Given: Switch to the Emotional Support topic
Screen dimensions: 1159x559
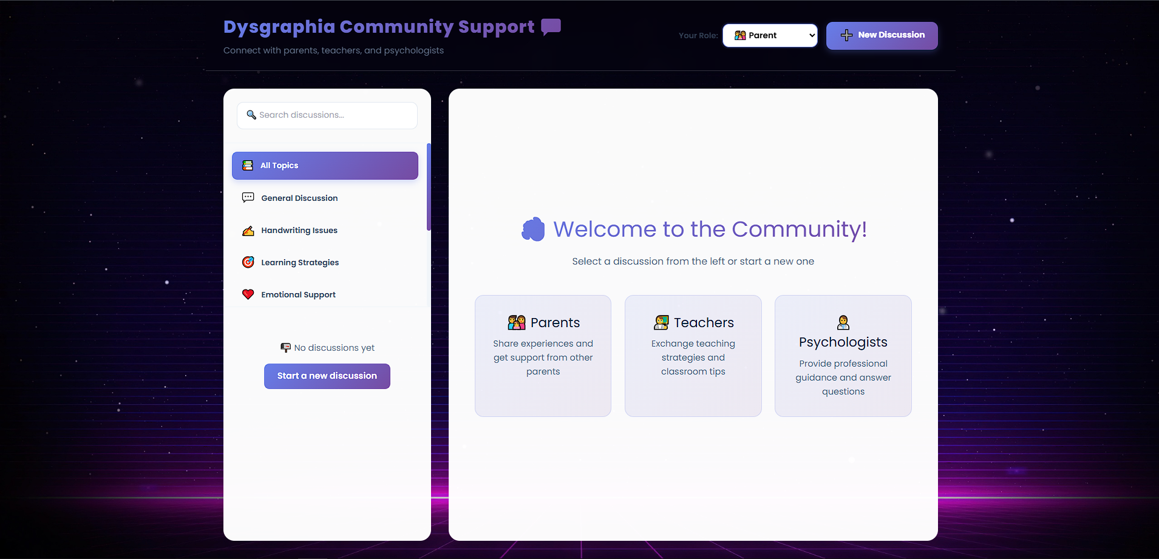Looking at the screenshot, I should pyautogui.click(x=297, y=294).
